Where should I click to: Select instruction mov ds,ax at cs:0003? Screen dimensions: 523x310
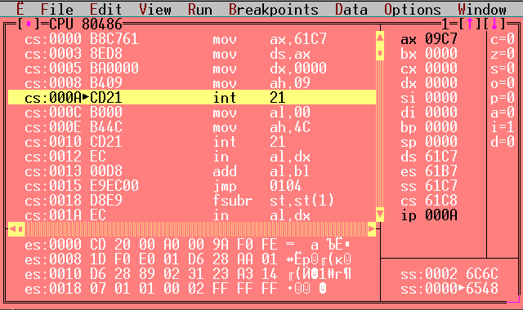[x=192, y=54]
